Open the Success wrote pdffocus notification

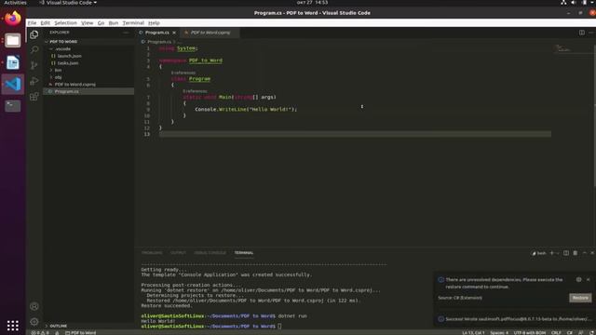click(x=515, y=319)
